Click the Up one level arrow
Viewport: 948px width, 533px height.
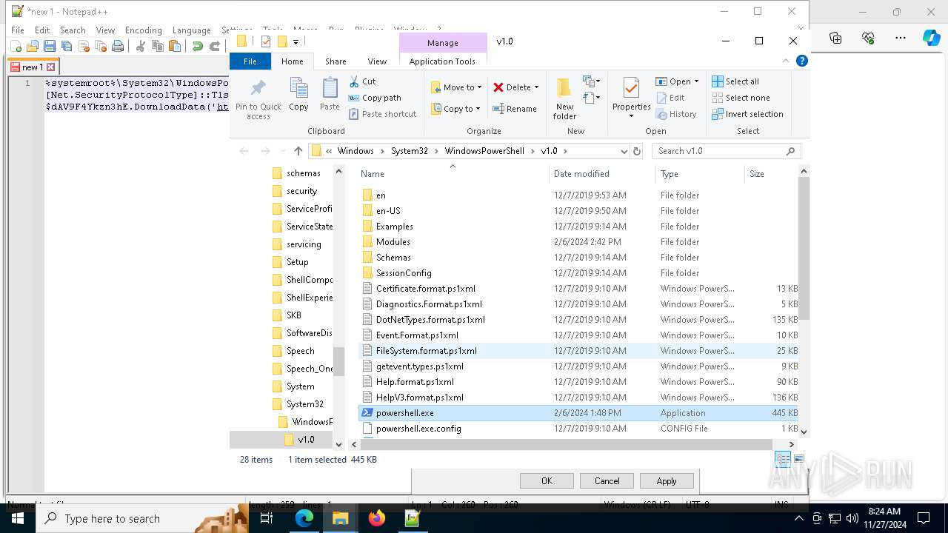pyautogui.click(x=298, y=151)
